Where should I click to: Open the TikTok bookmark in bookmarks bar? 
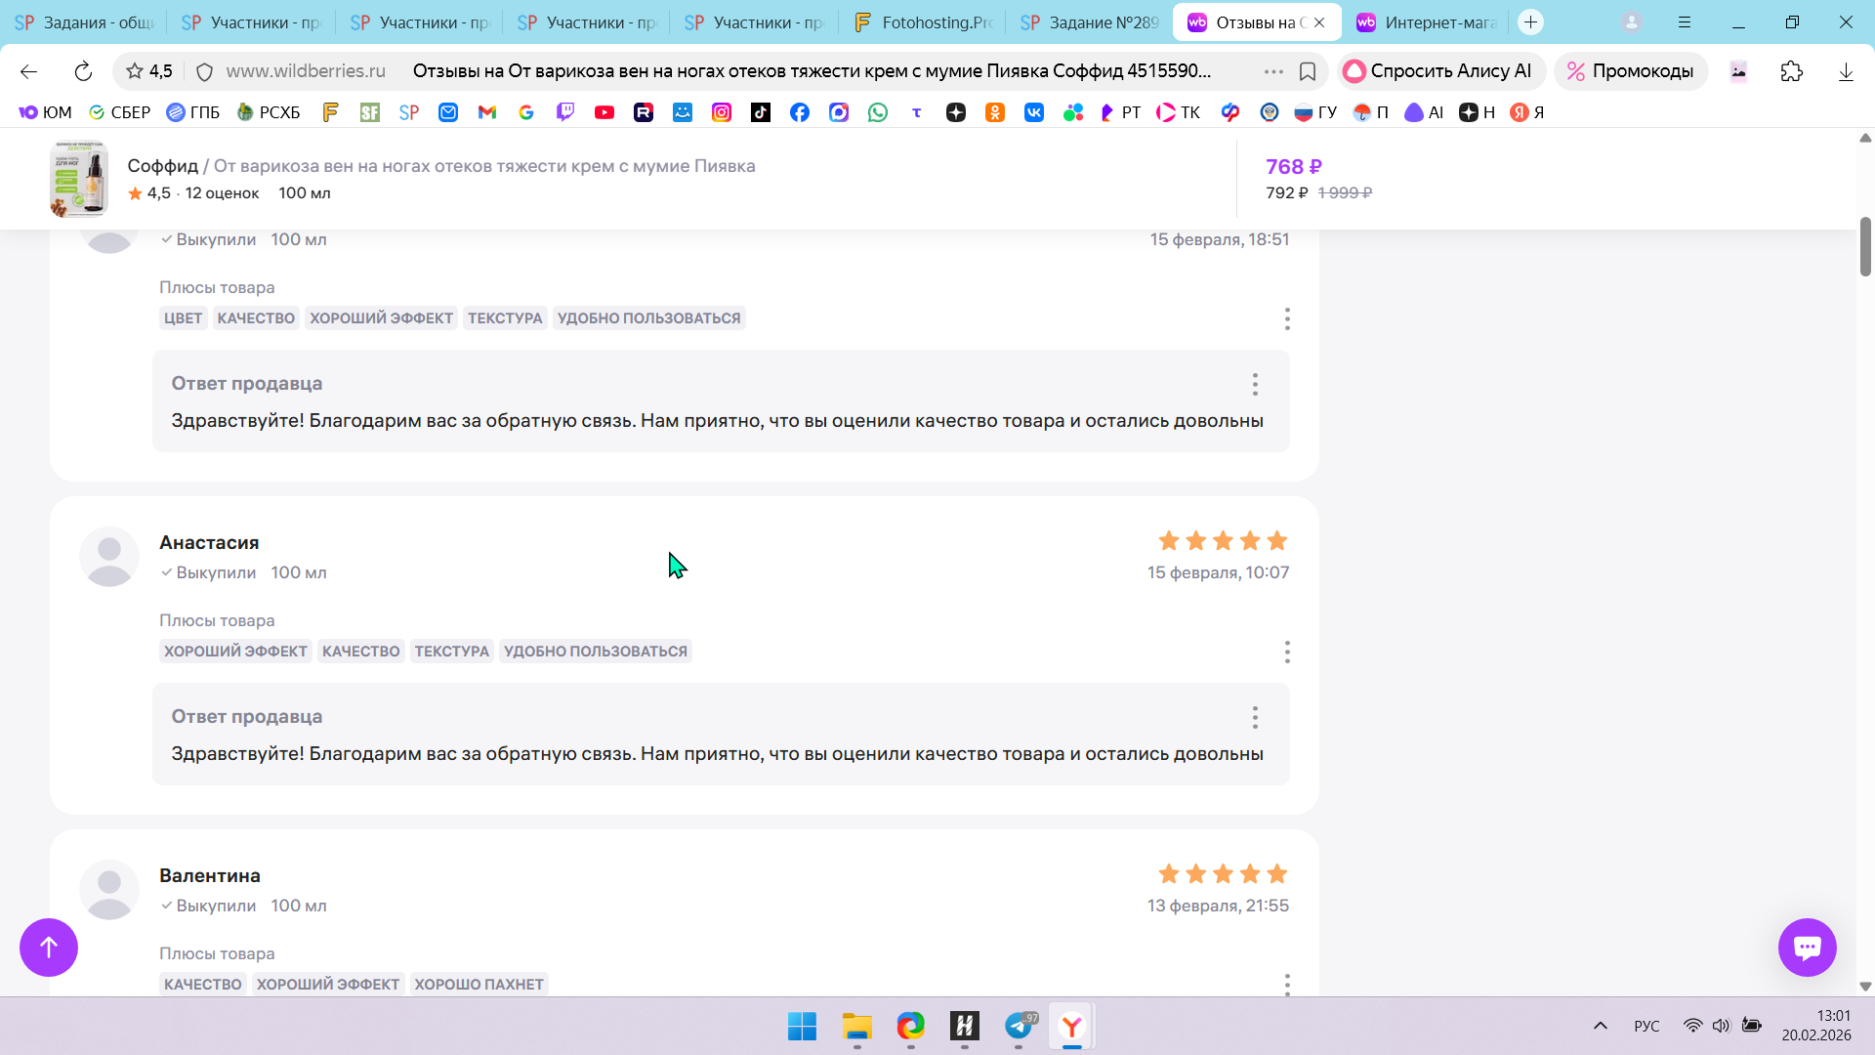pyautogui.click(x=761, y=112)
